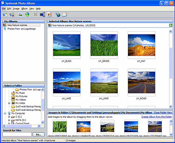Viewport: 175px width, 143px height.
Task: Click the Close Folder View link
Action: pos(163,113)
